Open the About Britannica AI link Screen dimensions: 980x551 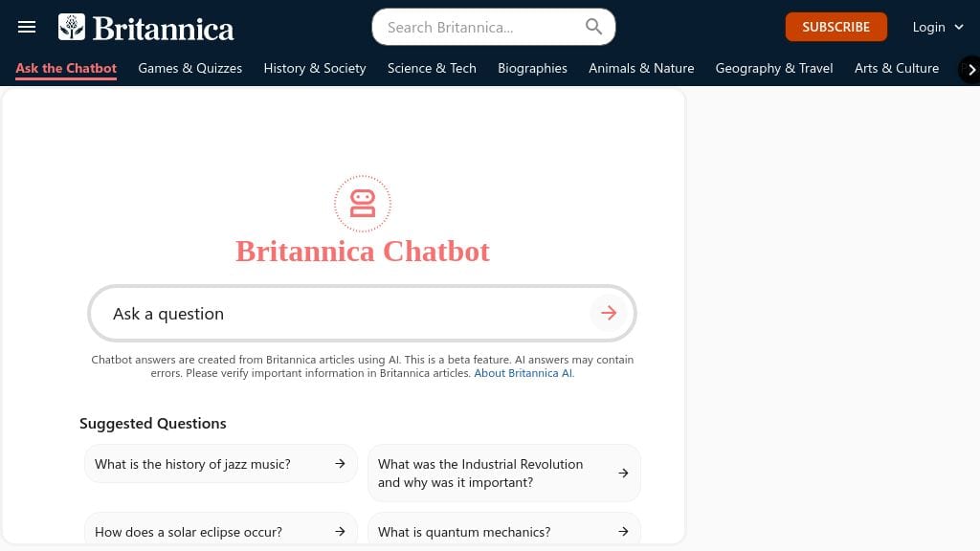pos(523,372)
